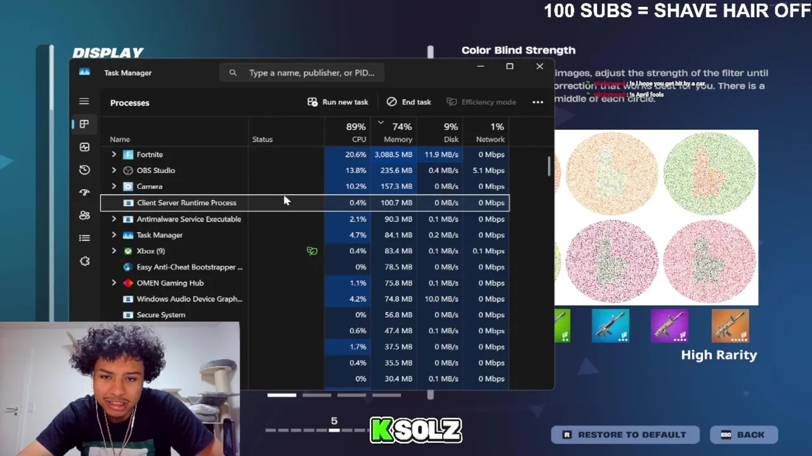Viewport: 812px width, 456px height.
Task: Click the OMEN Gaming Hub icon
Action: click(128, 283)
